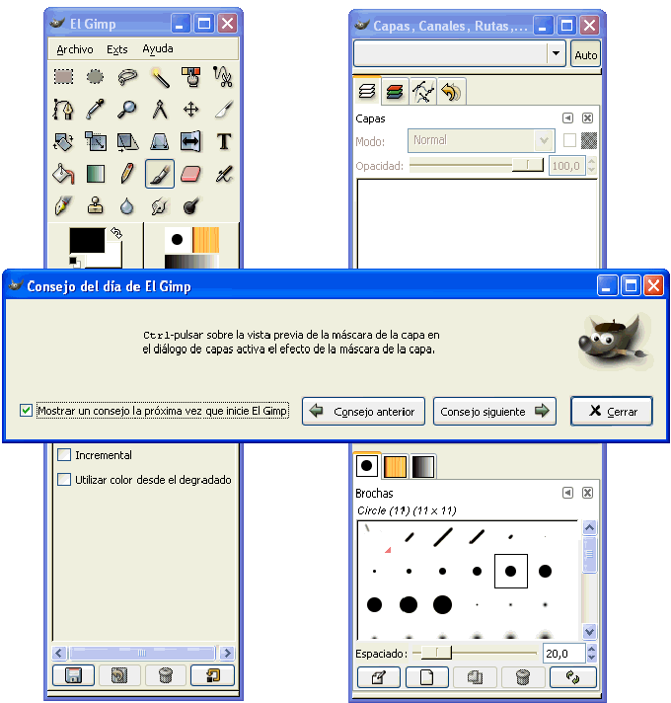Select the Eraser tool
The width and height of the screenshot is (671, 703).
pos(191,174)
